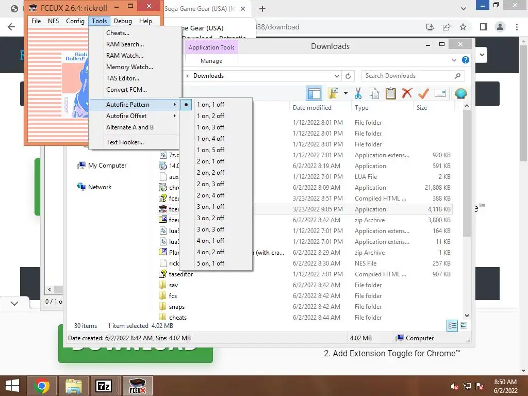528x396 pixels.
Task: Go back with Chrome back arrow
Action: [x=11, y=27]
